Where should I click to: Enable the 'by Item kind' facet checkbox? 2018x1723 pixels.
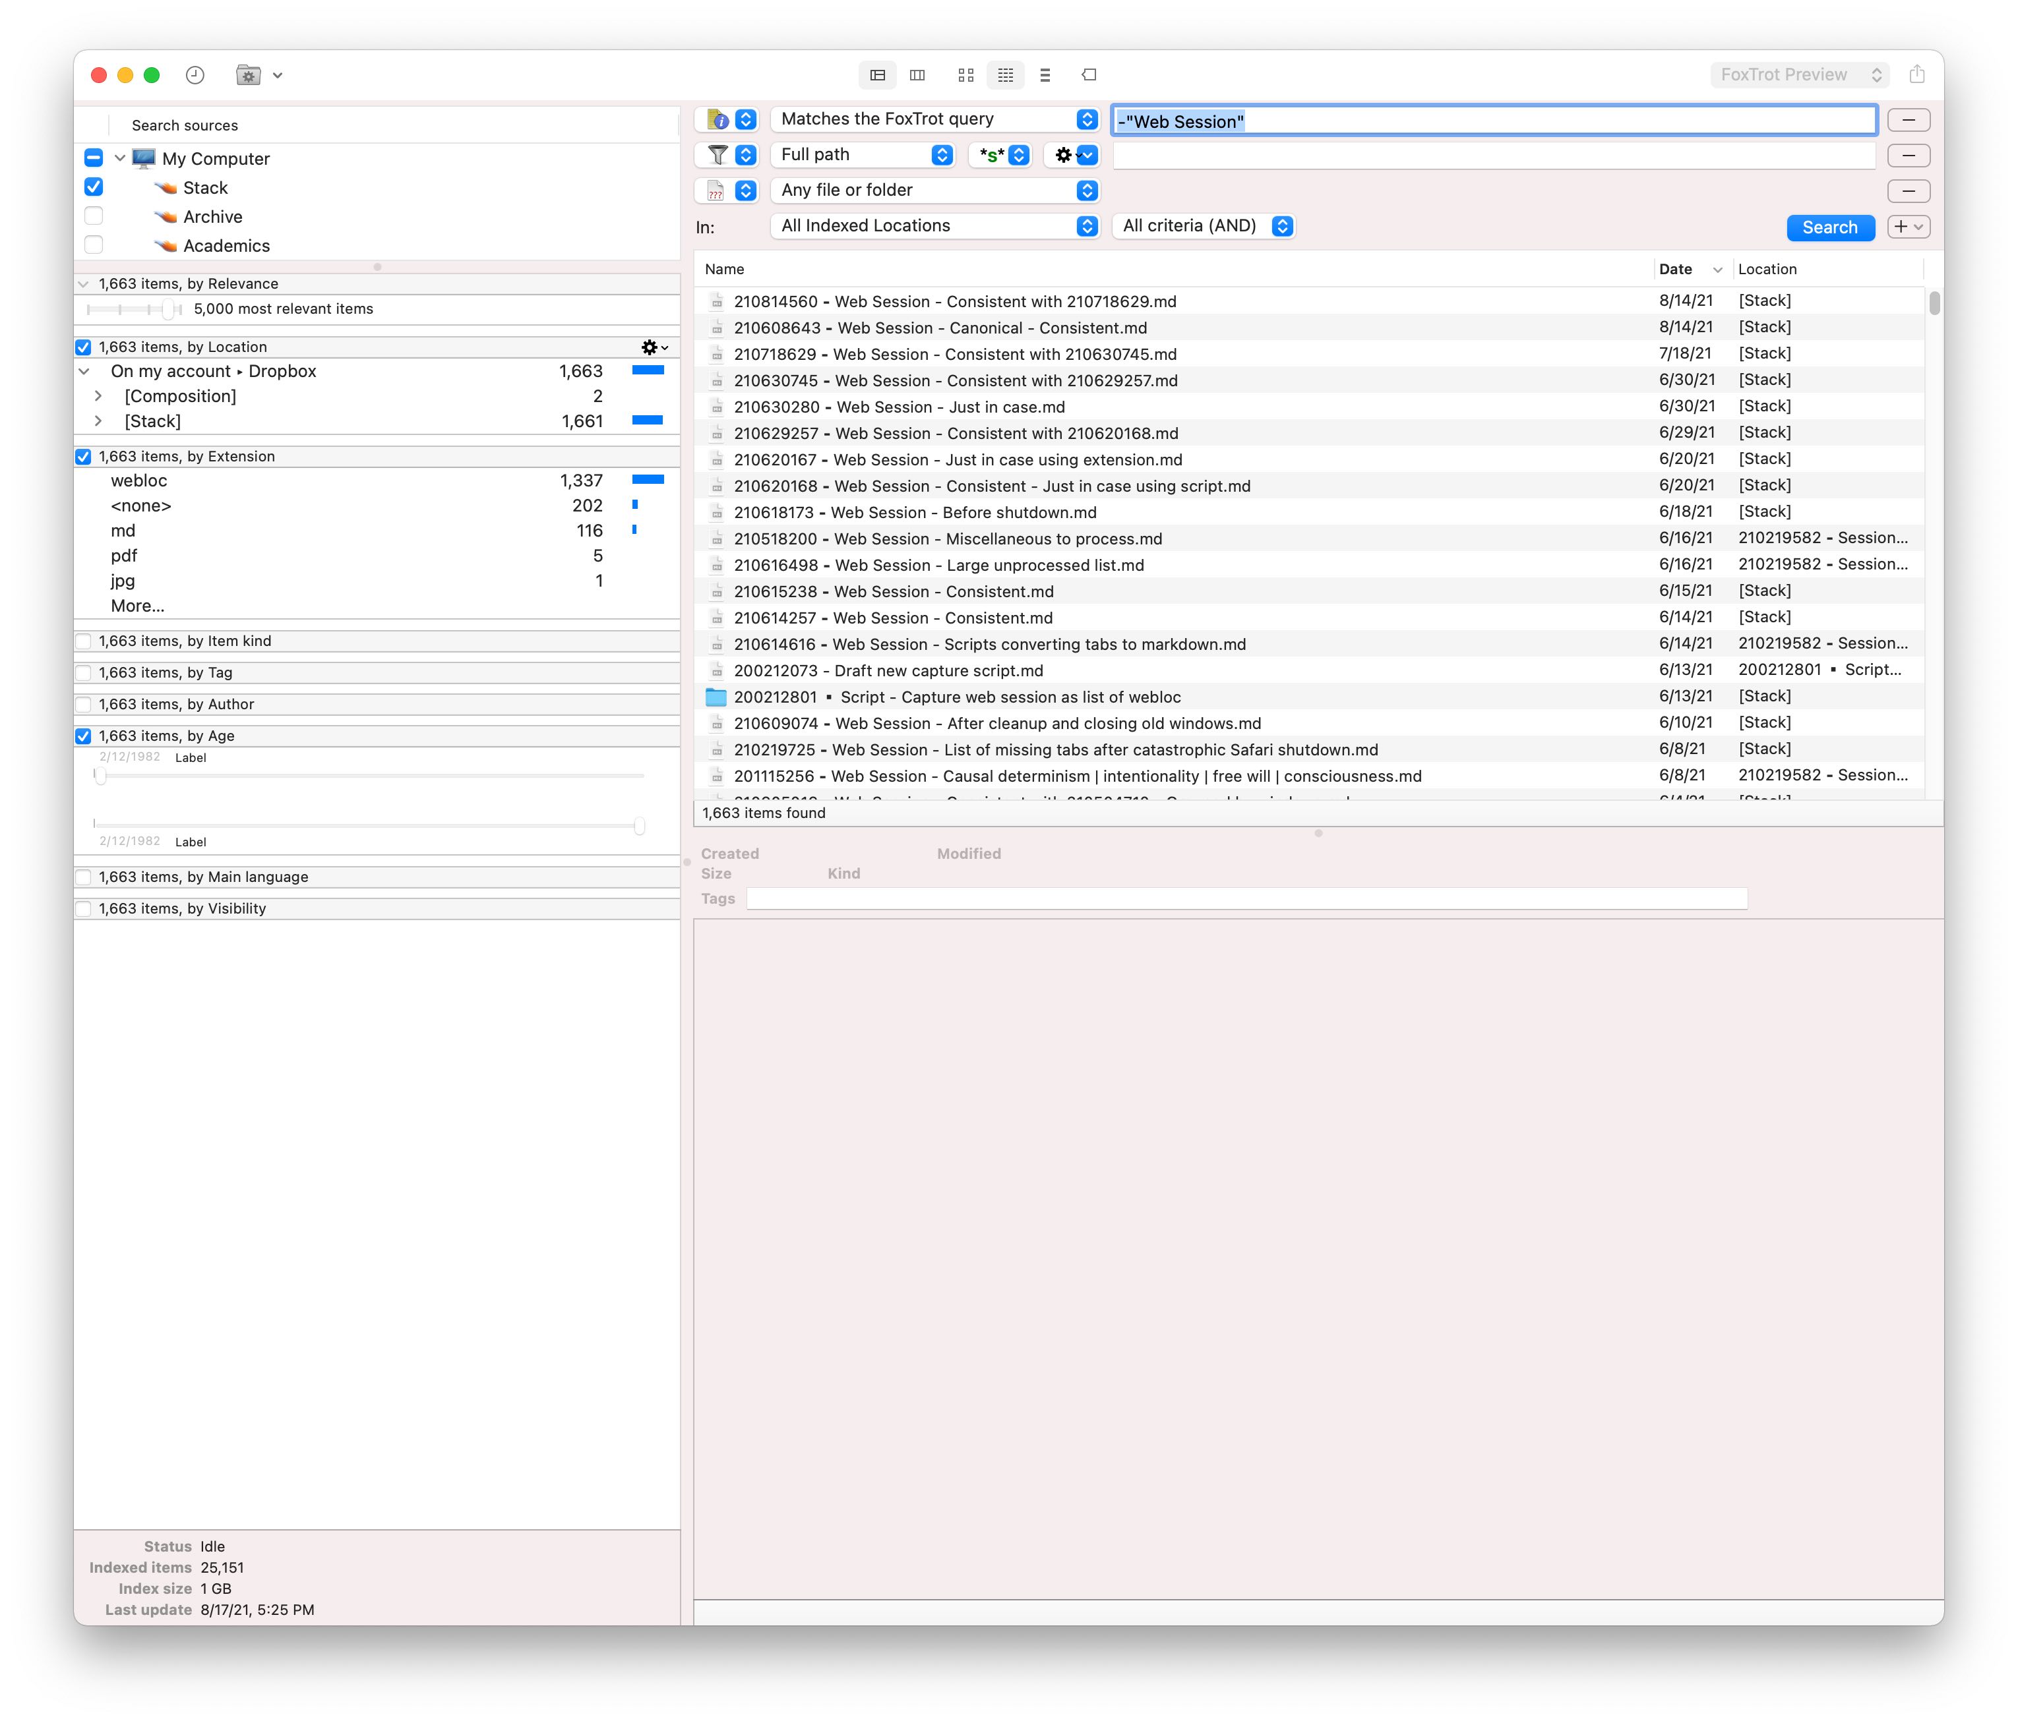pyautogui.click(x=84, y=641)
